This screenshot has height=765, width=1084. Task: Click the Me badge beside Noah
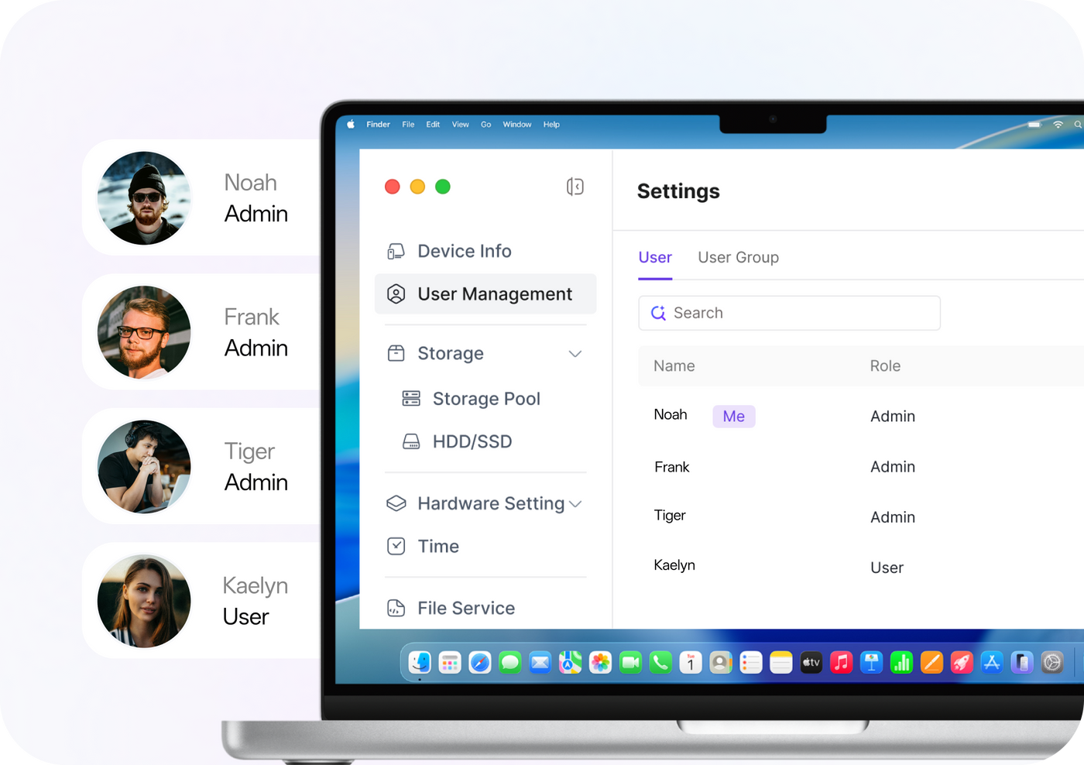[x=734, y=416]
